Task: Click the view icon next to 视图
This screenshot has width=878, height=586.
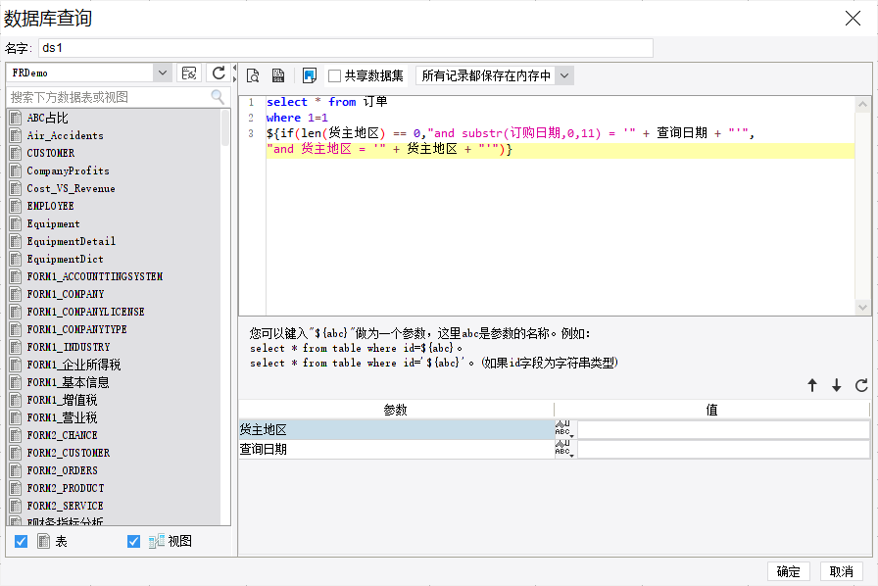Action: tap(156, 541)
